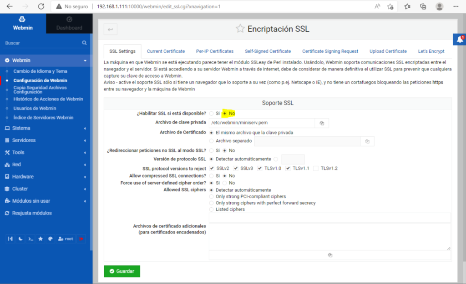Screen dimensions: 466x284
Task: Uncheck SSLv3 in protocols to reject
Action: pos(236,169)
